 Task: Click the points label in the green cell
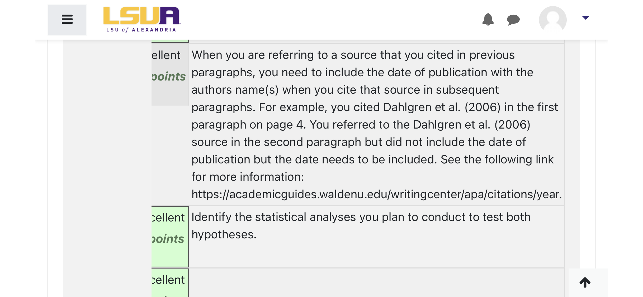pyautogui.click(x=168, y=239)
